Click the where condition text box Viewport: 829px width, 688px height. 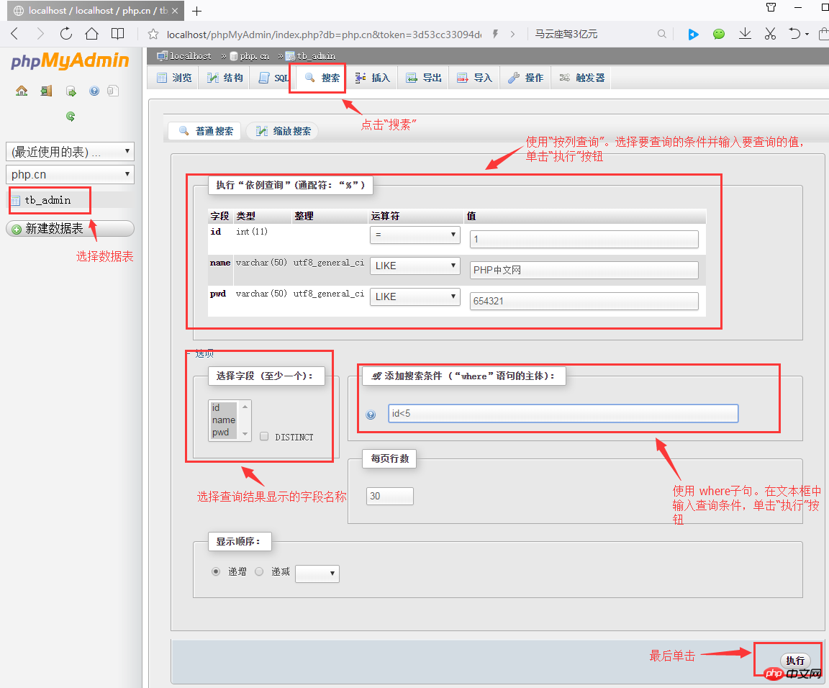pos(563,414)
